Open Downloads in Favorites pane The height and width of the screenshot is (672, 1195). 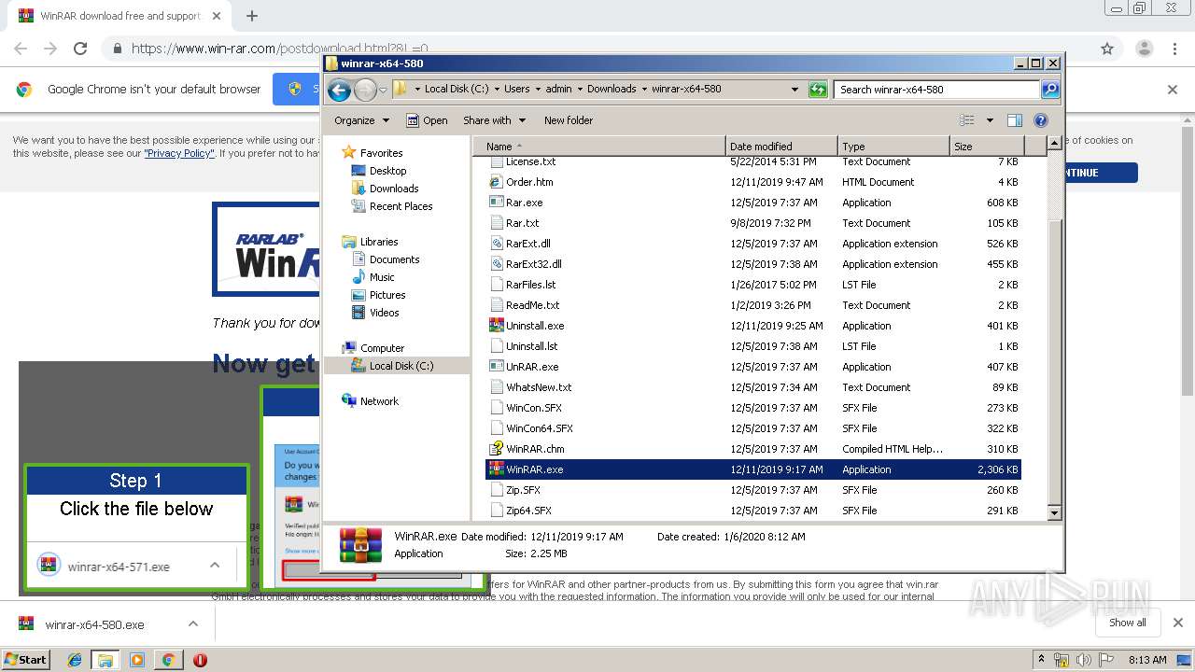click(x=393, y=189)
